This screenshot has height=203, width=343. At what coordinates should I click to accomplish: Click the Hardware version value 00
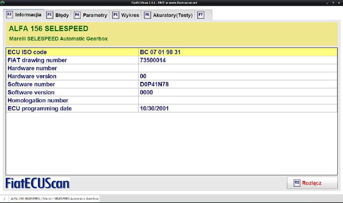143,76
